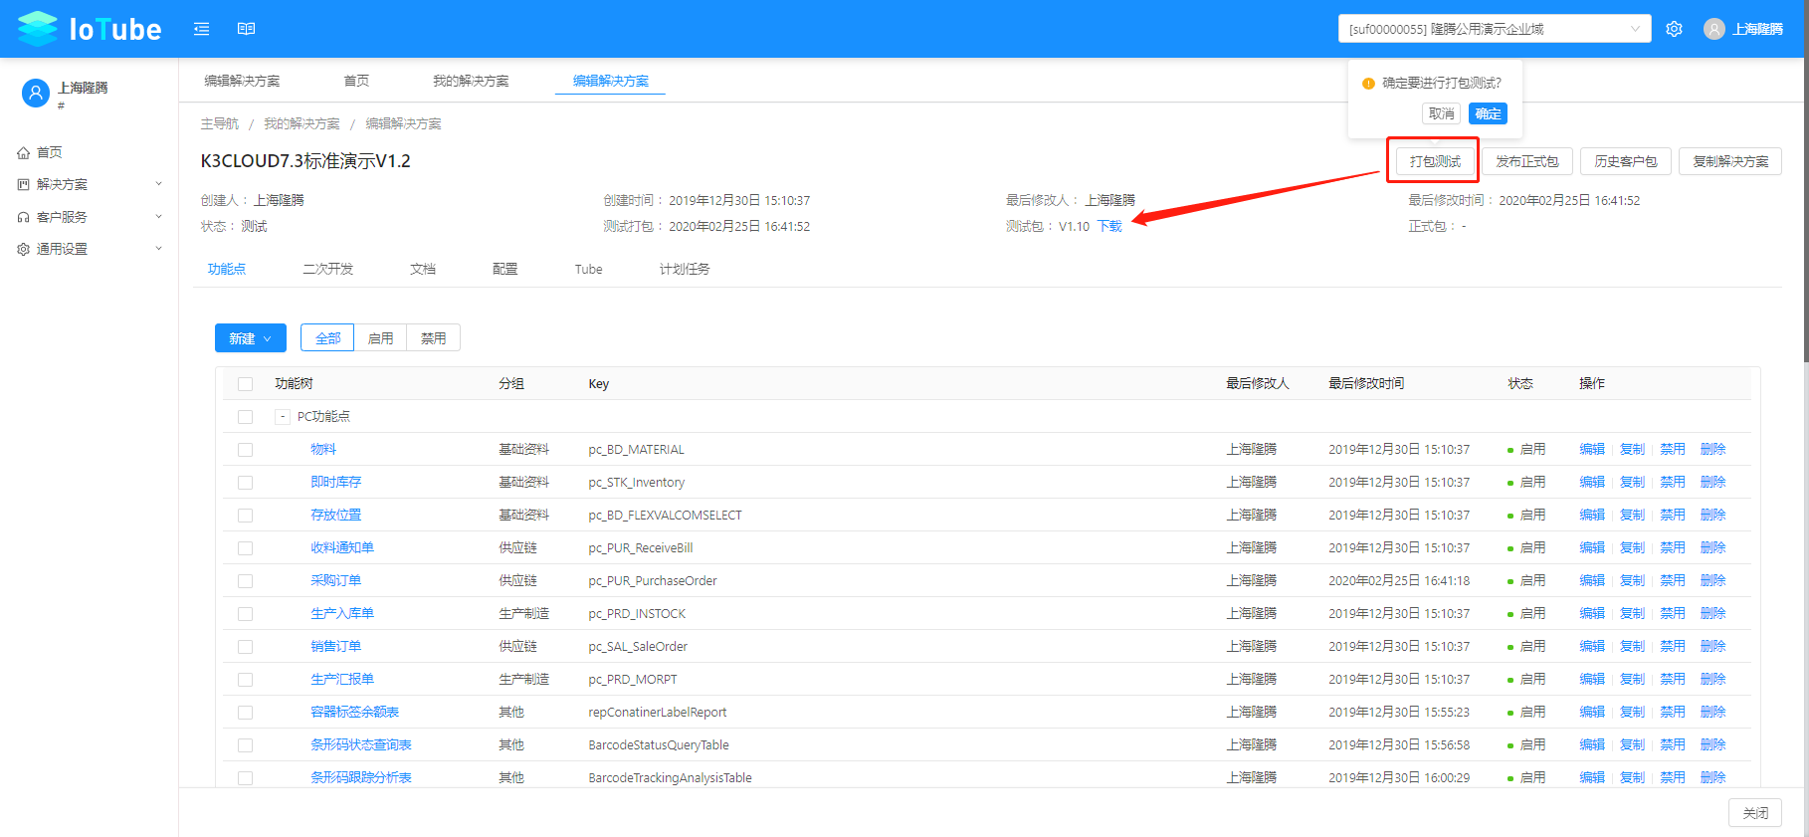The image size is (1809, 837).
Task: Click 复制解决方案 button
Action: tap(1730, 161)
